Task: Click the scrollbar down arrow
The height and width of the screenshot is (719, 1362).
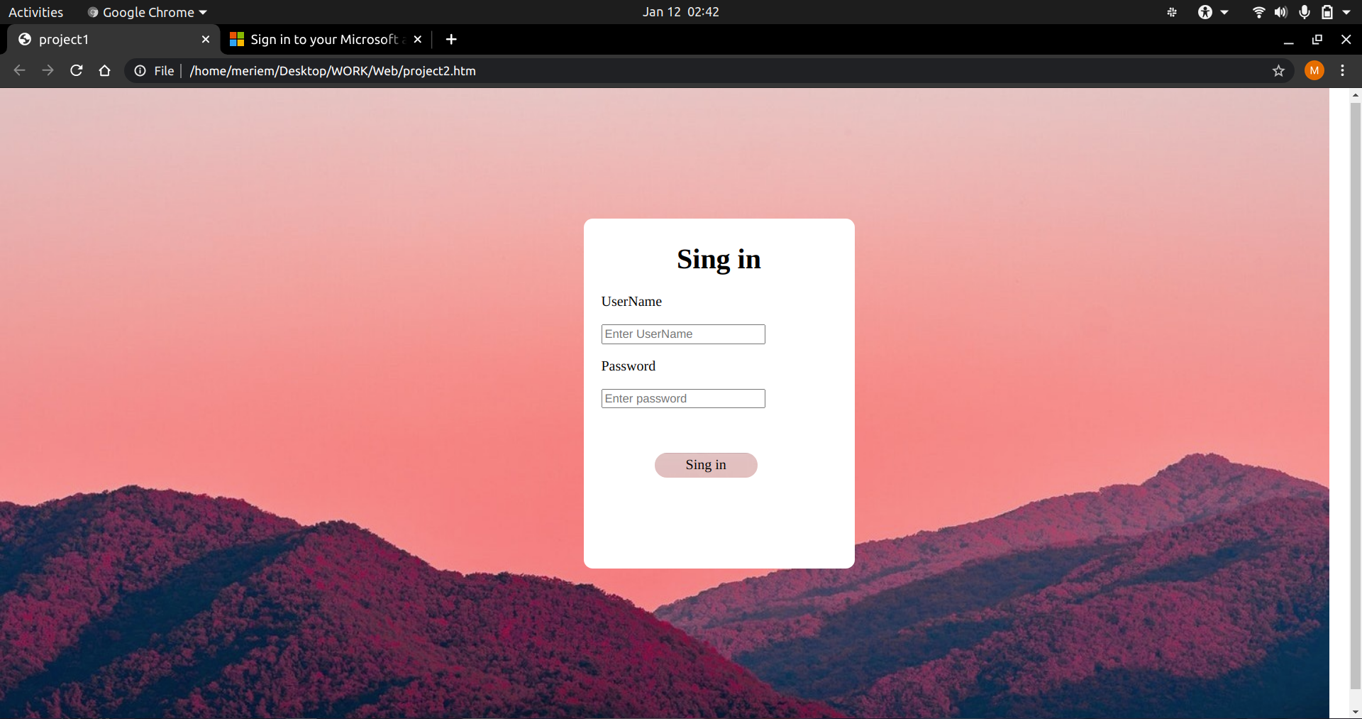Action: tap(1355, 712)
